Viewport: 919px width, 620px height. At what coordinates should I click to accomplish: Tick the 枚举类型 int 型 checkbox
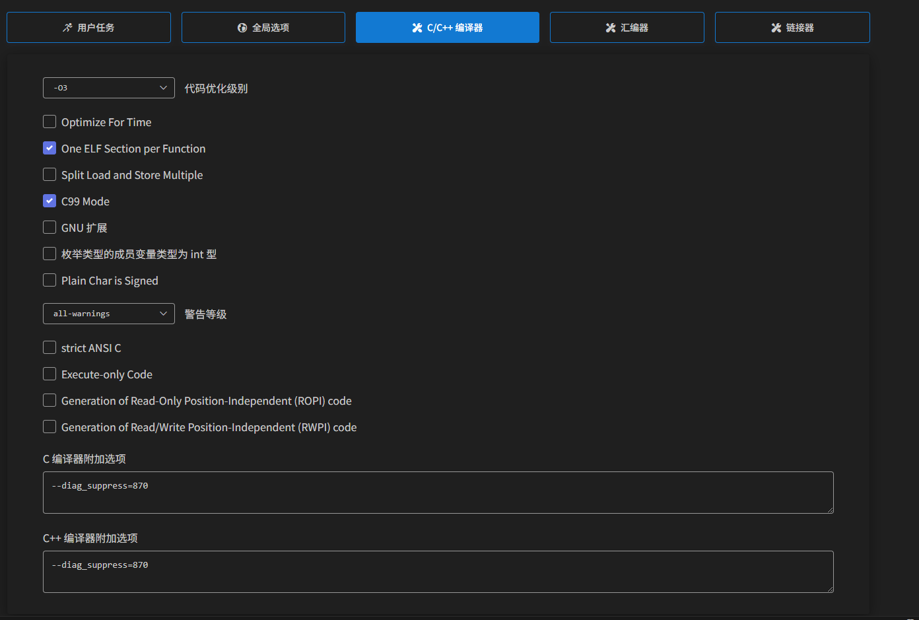click(x=50, y=254)
